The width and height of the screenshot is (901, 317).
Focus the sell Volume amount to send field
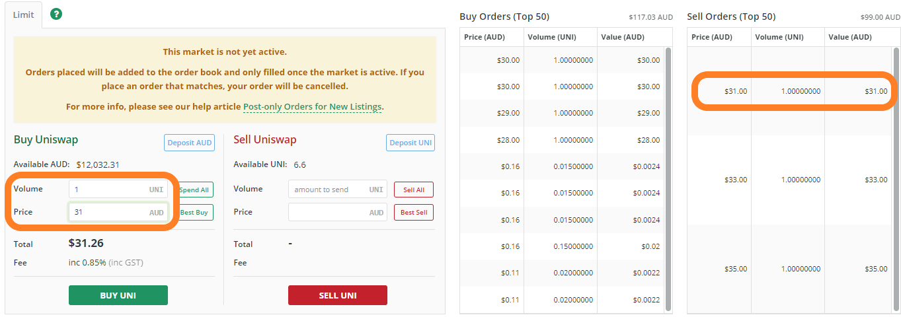point(338,190)
